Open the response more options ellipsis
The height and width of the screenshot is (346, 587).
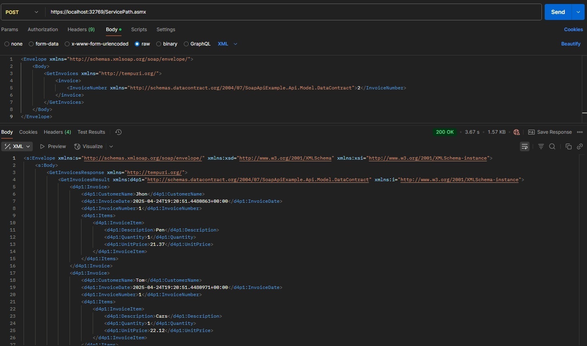click(x=580, y=132)
